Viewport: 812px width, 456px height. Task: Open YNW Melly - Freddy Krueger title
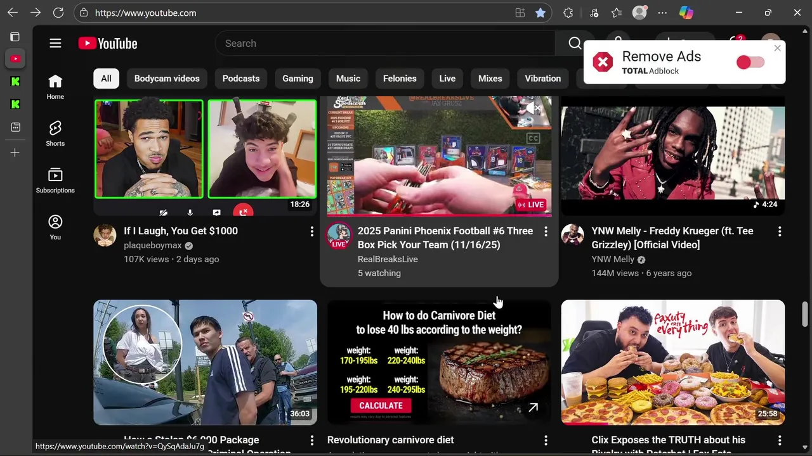click(x=672, y=238)
